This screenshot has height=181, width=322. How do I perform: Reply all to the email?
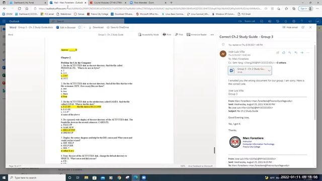[x=296, y=53]
